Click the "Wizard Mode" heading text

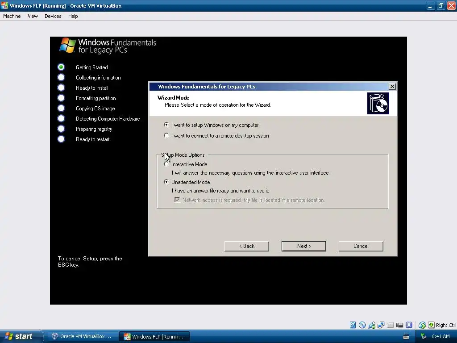click(x=174, y=98)
